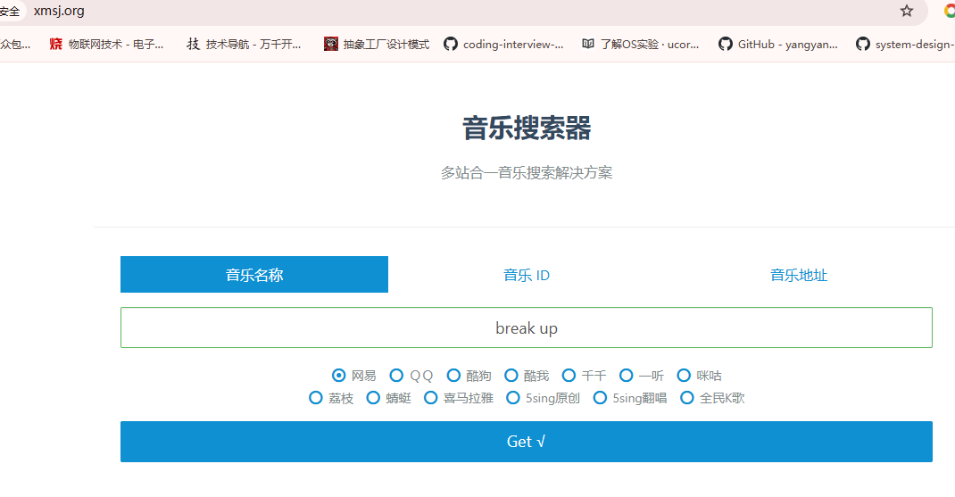Open the GitHub yangyan bookmark
Image resolution: width=955 pixels, height=497 pixels.
point(778,44)
